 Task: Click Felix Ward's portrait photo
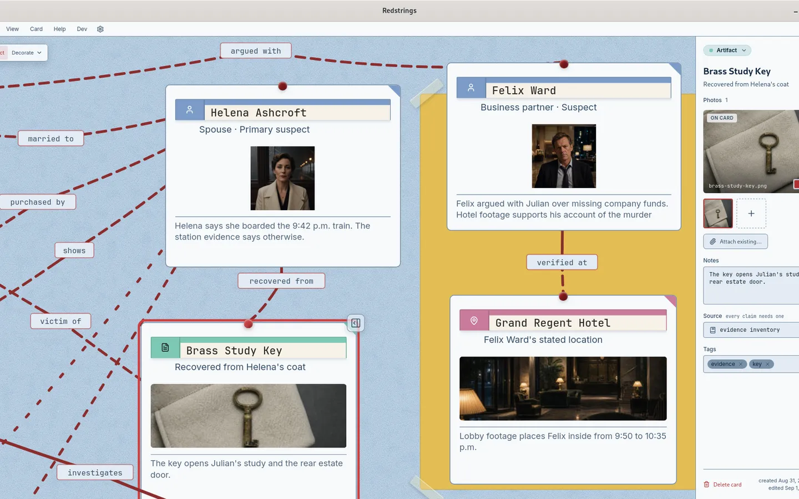click(564, 156)
